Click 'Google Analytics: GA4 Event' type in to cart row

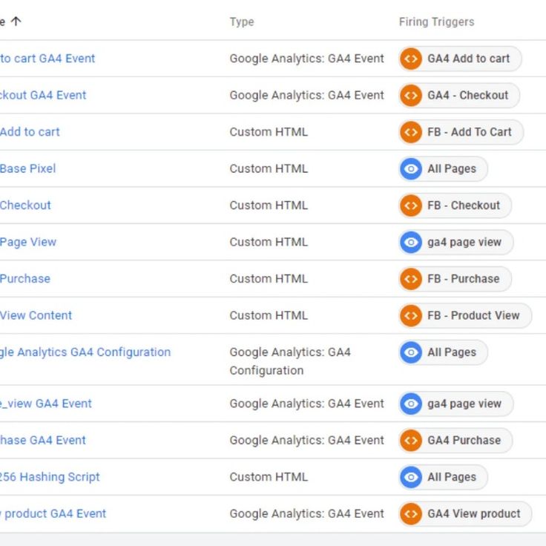(307, 59)
